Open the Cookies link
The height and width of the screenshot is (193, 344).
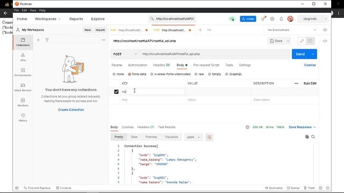point(310,65)
